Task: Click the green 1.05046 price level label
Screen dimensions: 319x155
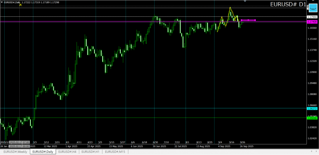Action: tap(312, 118)
